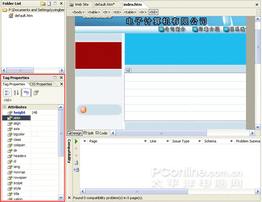Switch to Design view
262x202 pixels.
(x=75, y=133)
